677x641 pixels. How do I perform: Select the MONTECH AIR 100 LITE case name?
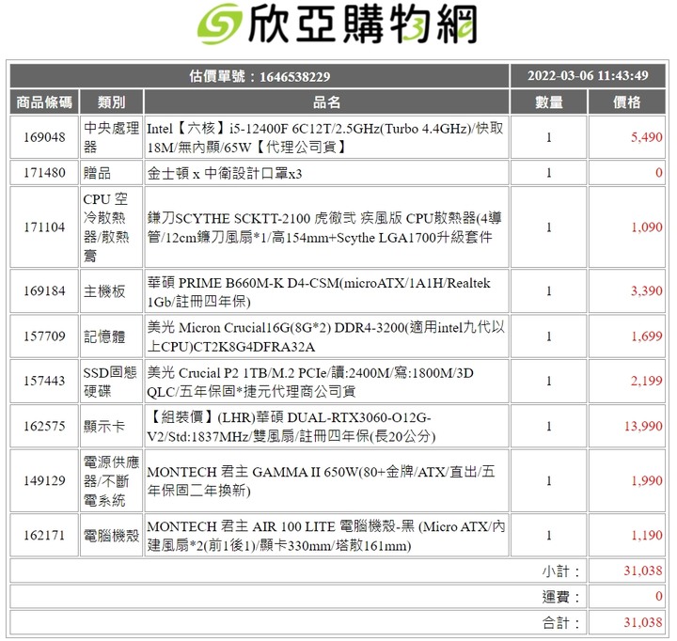[326, 536]
